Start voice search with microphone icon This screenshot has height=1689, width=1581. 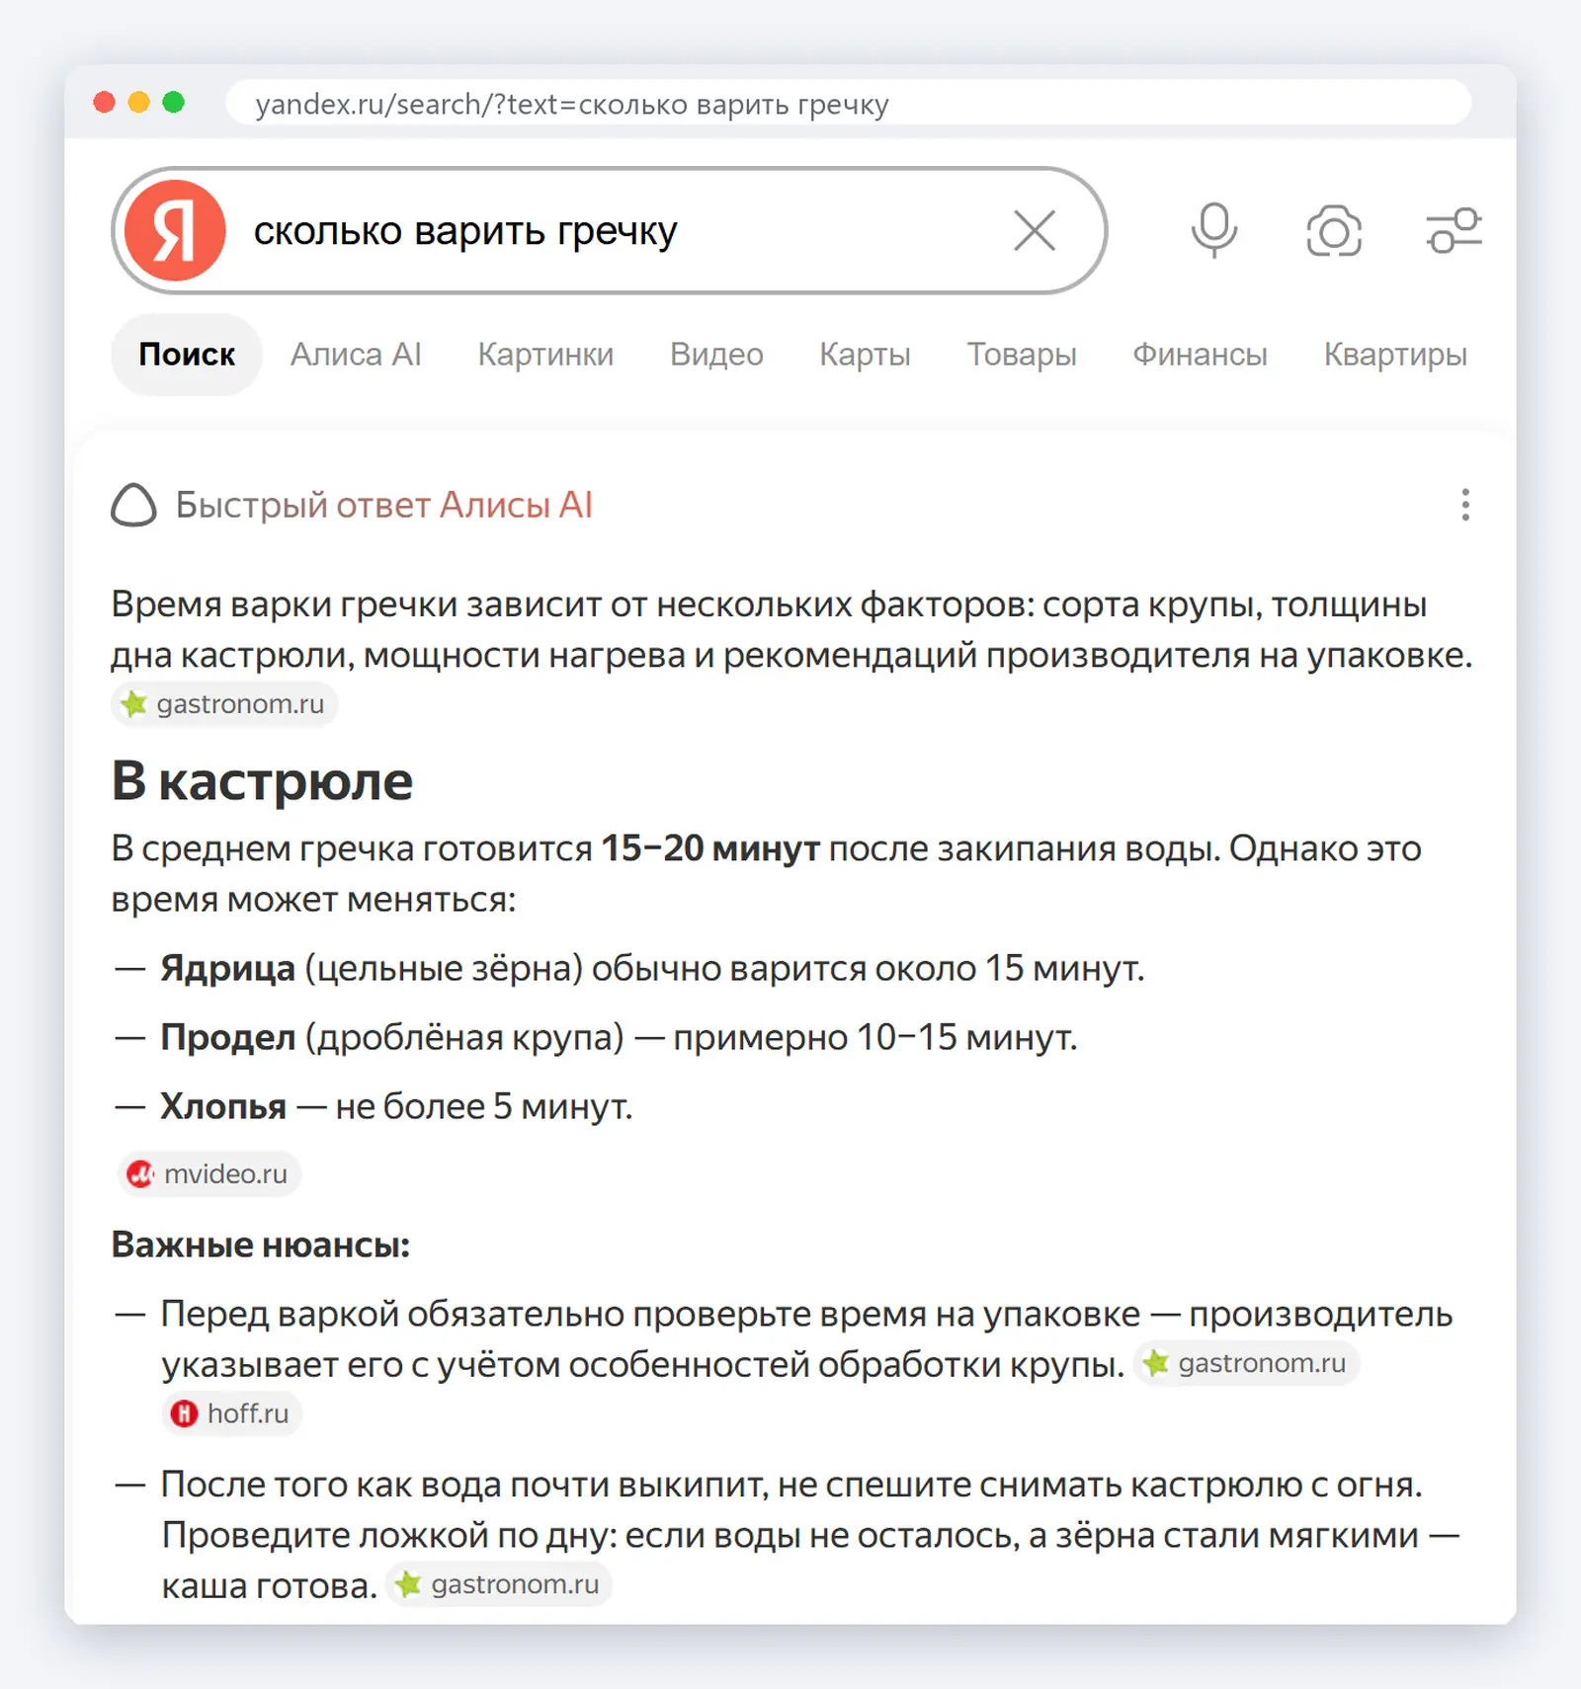tap(1213, 230)
